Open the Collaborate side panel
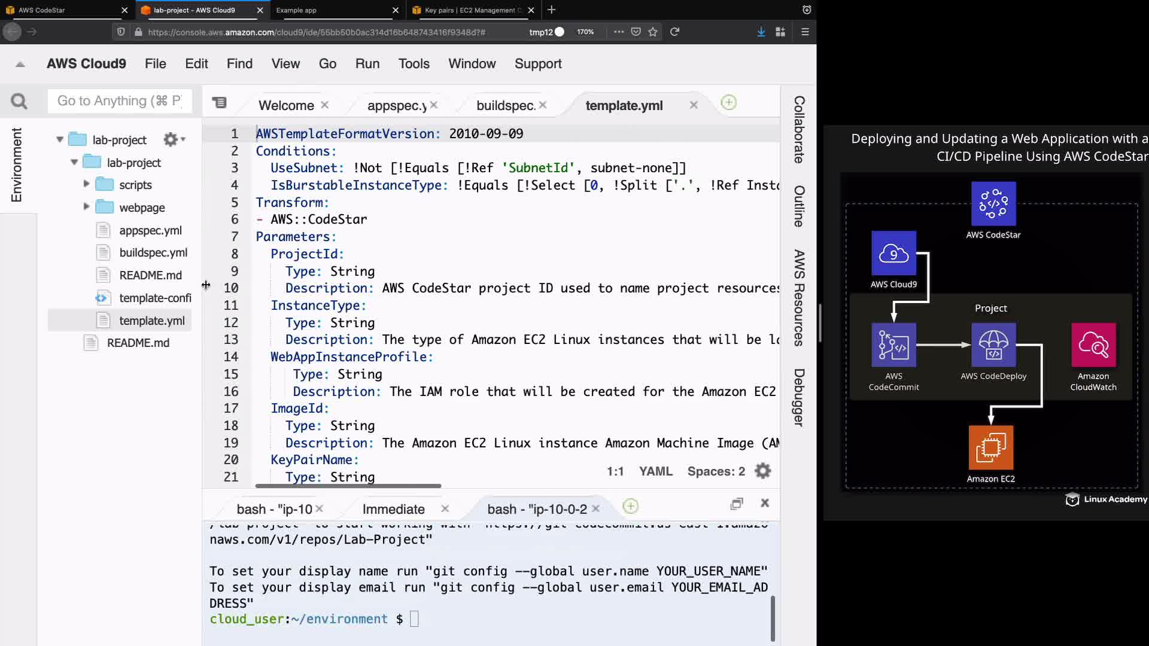Viewport: 1149px width, 646px height. 799,130
